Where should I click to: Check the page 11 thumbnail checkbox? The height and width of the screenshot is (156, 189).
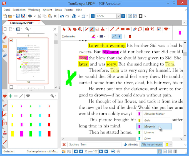11,87
